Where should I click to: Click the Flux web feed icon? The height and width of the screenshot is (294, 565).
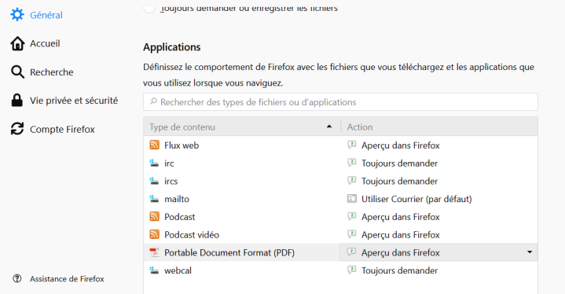[154, 145]
